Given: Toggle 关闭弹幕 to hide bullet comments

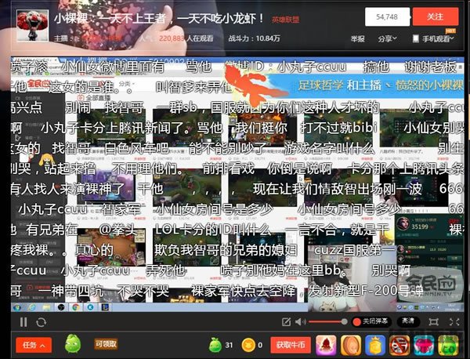Looking at the screenshot, I should [371, 321].
